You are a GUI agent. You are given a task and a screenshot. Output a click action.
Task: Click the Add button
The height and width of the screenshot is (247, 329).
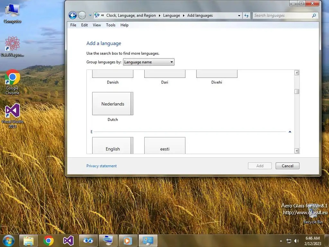pyautogui.click(x=260, y=166)
